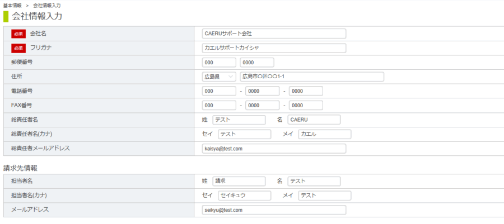Click the billing 担当者名(カナ) セイ field
The width and height of the screenshot is (504, 224).
click(244, 196)
